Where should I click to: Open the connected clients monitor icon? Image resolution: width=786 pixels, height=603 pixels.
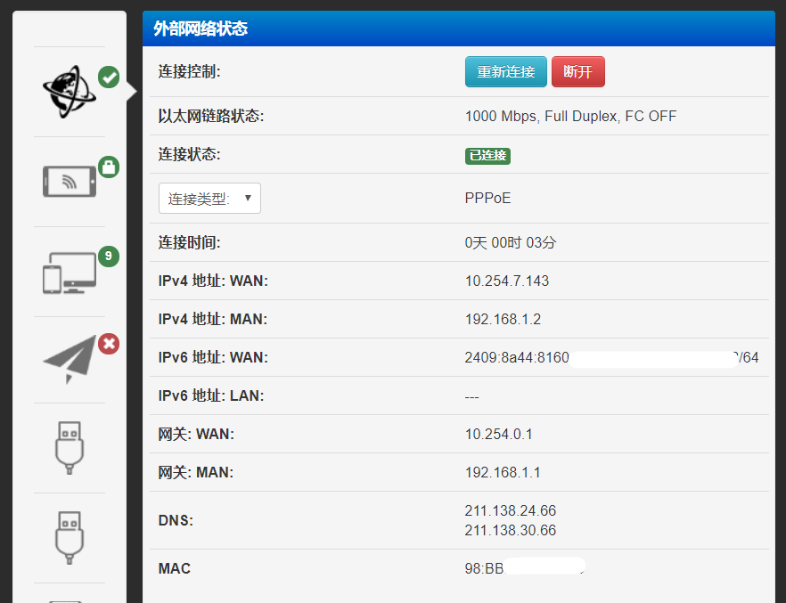click(70, 273)
